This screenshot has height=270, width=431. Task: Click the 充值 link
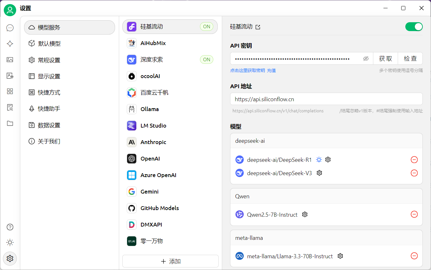pos(271,70)
